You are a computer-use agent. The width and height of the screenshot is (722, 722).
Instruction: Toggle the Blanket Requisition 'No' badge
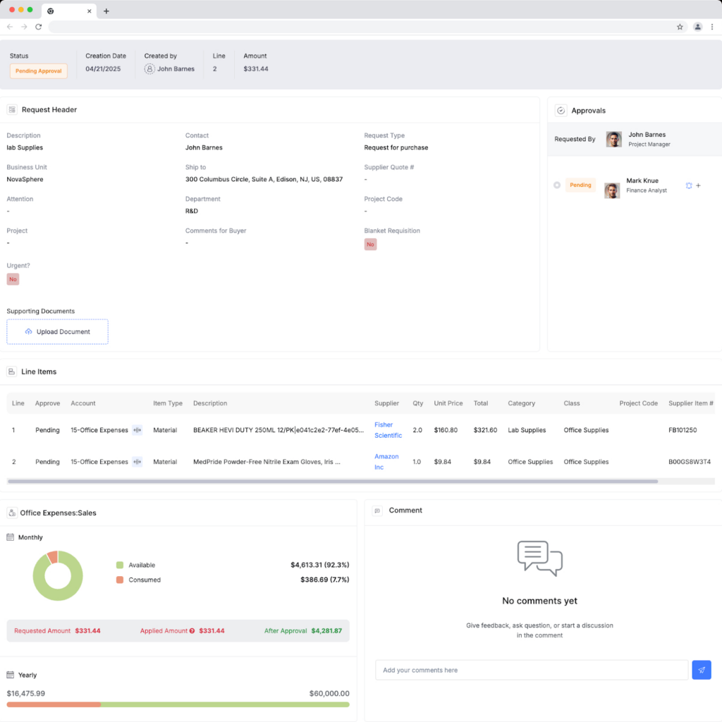(370, 245)
